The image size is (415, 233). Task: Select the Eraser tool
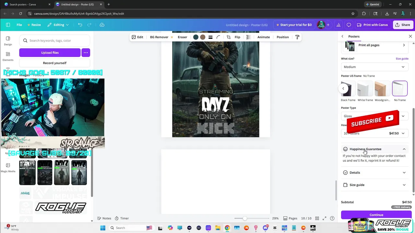(182, 37)
